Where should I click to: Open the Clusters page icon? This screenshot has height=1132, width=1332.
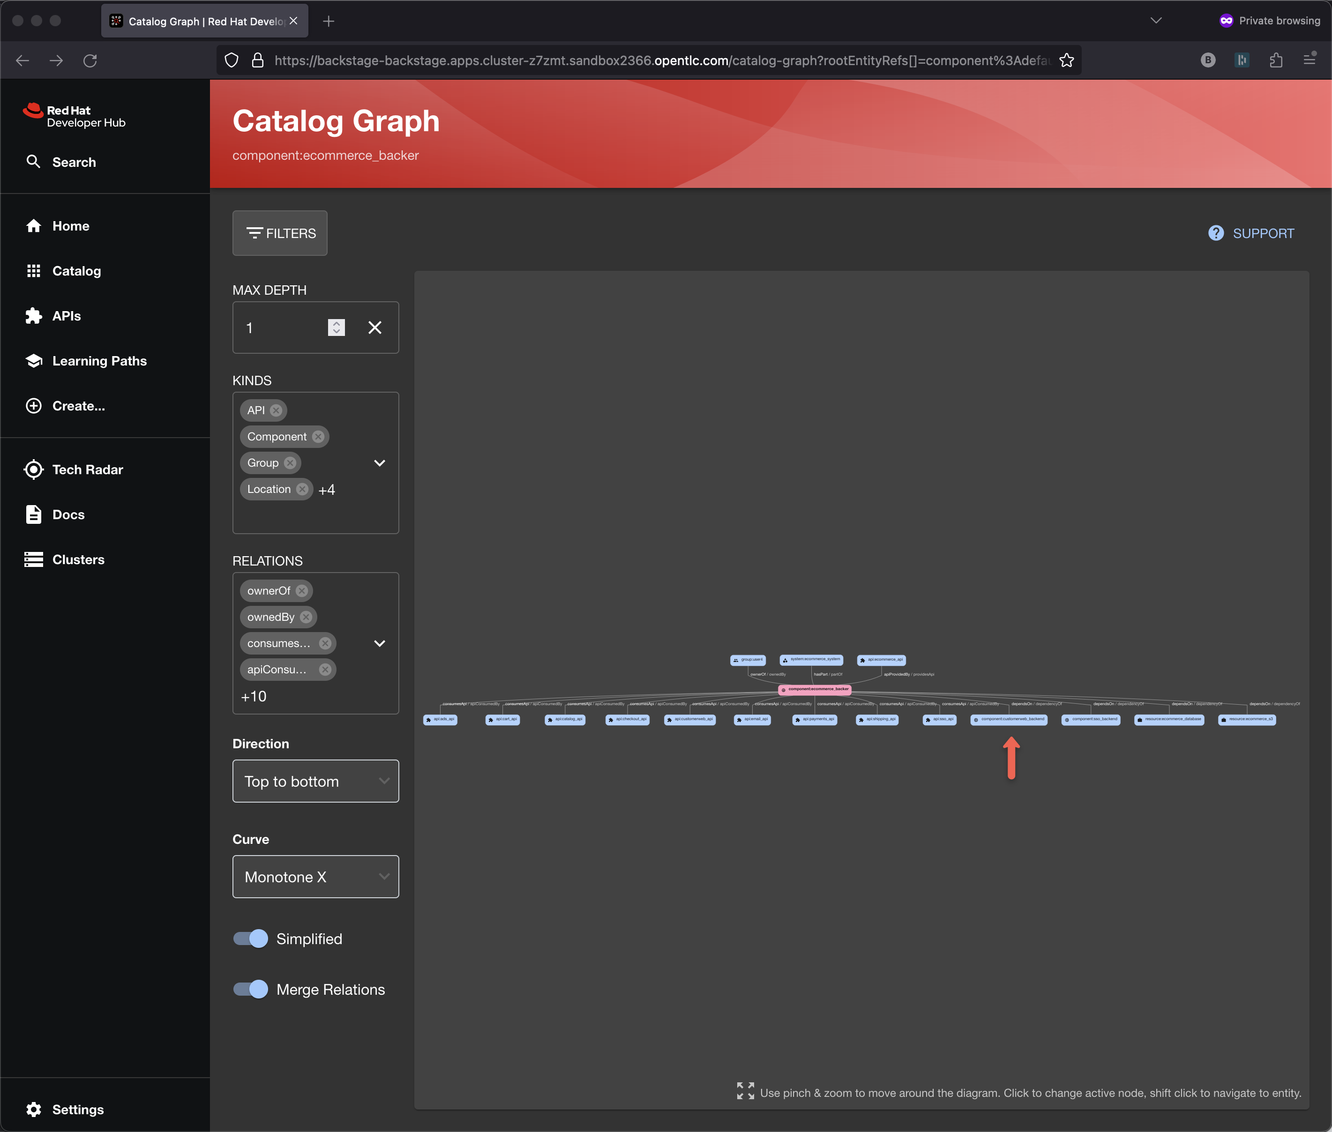pos(33,559)
